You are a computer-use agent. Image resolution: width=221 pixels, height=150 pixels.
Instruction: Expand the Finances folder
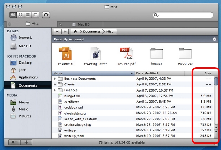click(x=55, y=90)
